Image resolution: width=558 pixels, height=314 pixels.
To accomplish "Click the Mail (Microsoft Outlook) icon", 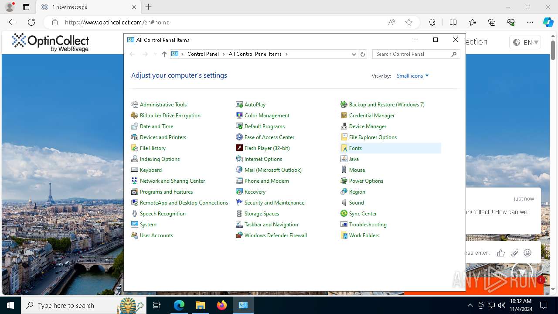I will pyautogui.click(x=239, y=170).
